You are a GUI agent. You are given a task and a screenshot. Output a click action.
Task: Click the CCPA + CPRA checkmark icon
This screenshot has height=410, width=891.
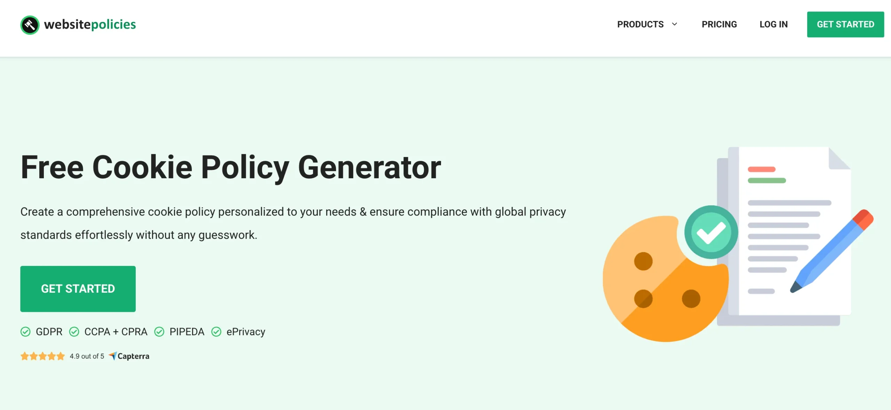(74, 332)
